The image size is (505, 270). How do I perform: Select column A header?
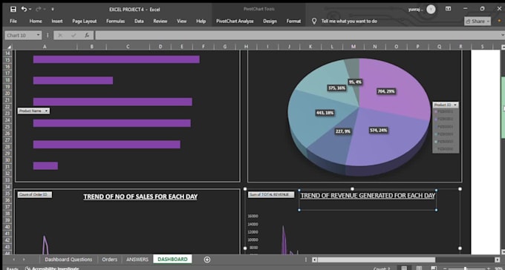pos(45,47)
